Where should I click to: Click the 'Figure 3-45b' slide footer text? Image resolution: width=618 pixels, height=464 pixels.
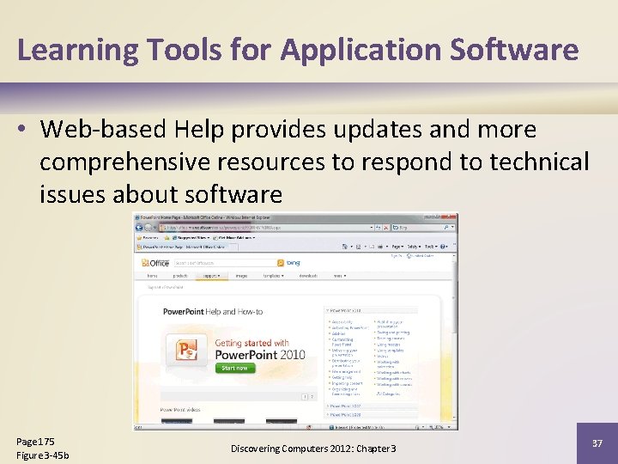coord(43,455)
